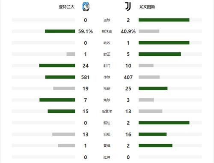Click Juventus's yellow card bar showing 2
This screenshot has height=163, width=214.
pyautogui.click(x=155, y=145)
